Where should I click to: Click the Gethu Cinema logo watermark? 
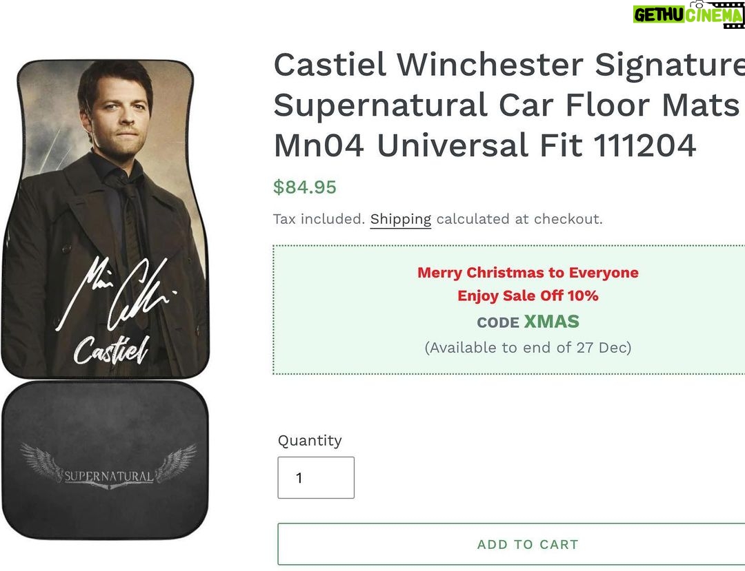click(688, 14)
